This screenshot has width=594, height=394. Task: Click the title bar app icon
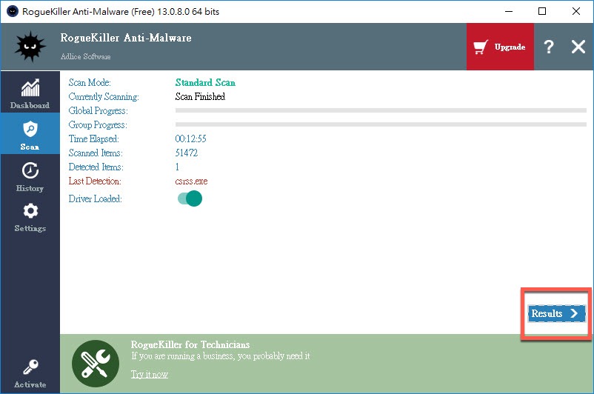(x=13, y=11)
